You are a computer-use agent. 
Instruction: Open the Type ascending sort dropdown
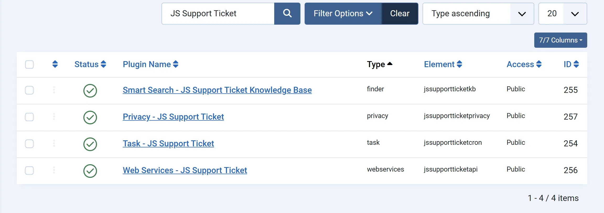478,14
